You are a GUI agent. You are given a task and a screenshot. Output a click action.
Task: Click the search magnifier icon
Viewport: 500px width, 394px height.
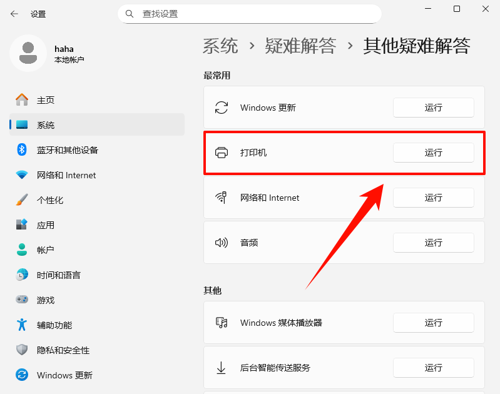pyautogui.click(x=129, y=14)
